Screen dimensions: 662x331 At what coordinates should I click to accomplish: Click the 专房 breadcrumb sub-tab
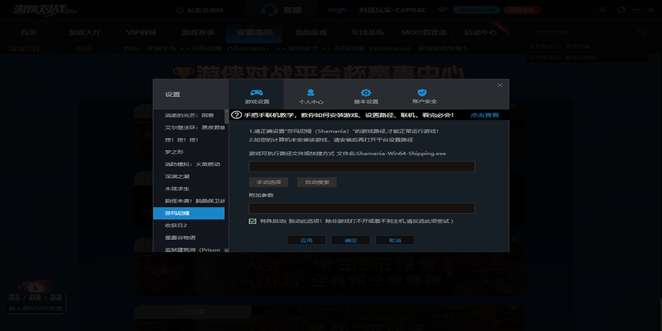pos(83,49)
